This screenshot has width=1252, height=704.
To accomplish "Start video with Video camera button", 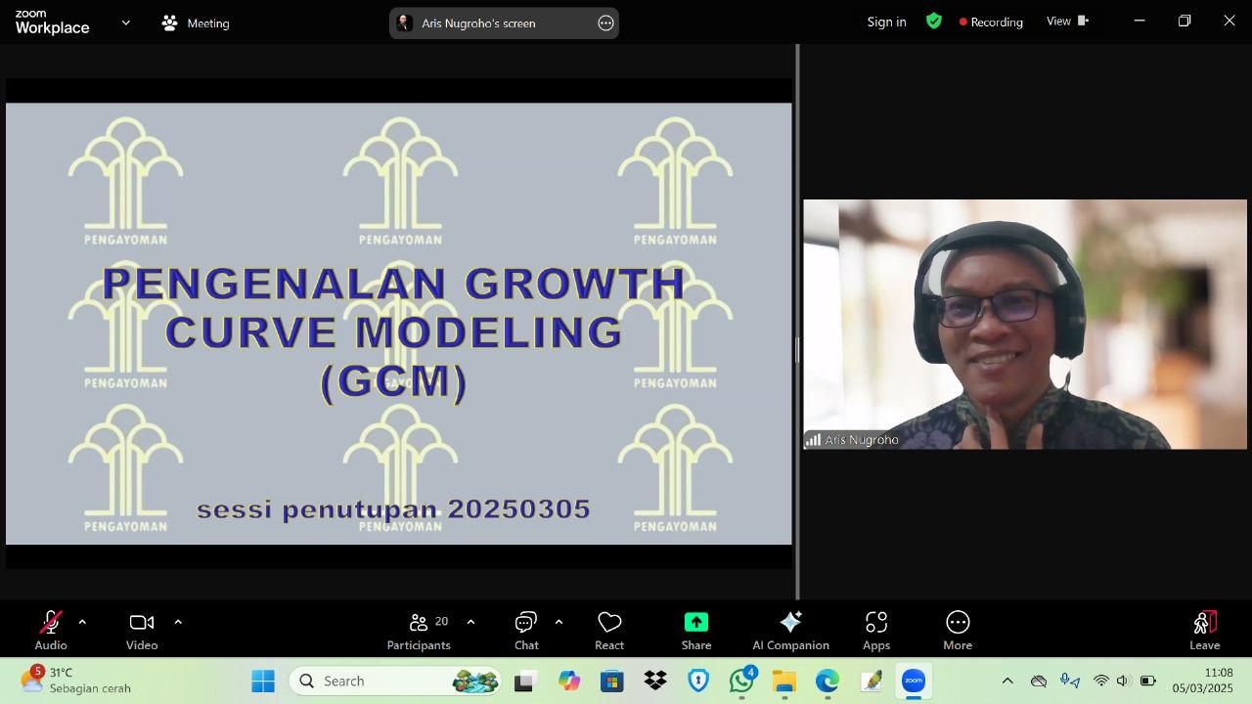I will [142, 630].
